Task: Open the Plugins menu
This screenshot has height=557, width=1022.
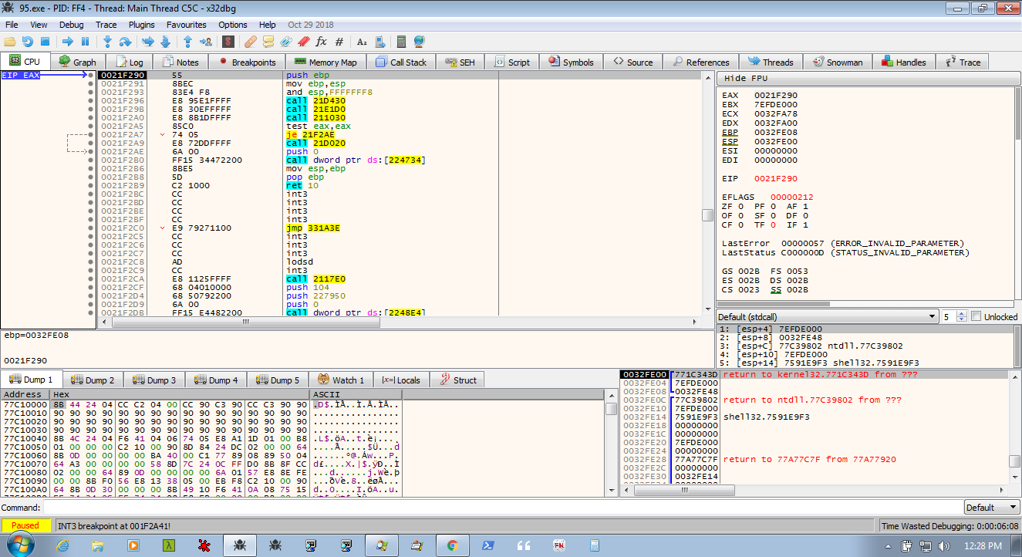Action: point(141,25)
